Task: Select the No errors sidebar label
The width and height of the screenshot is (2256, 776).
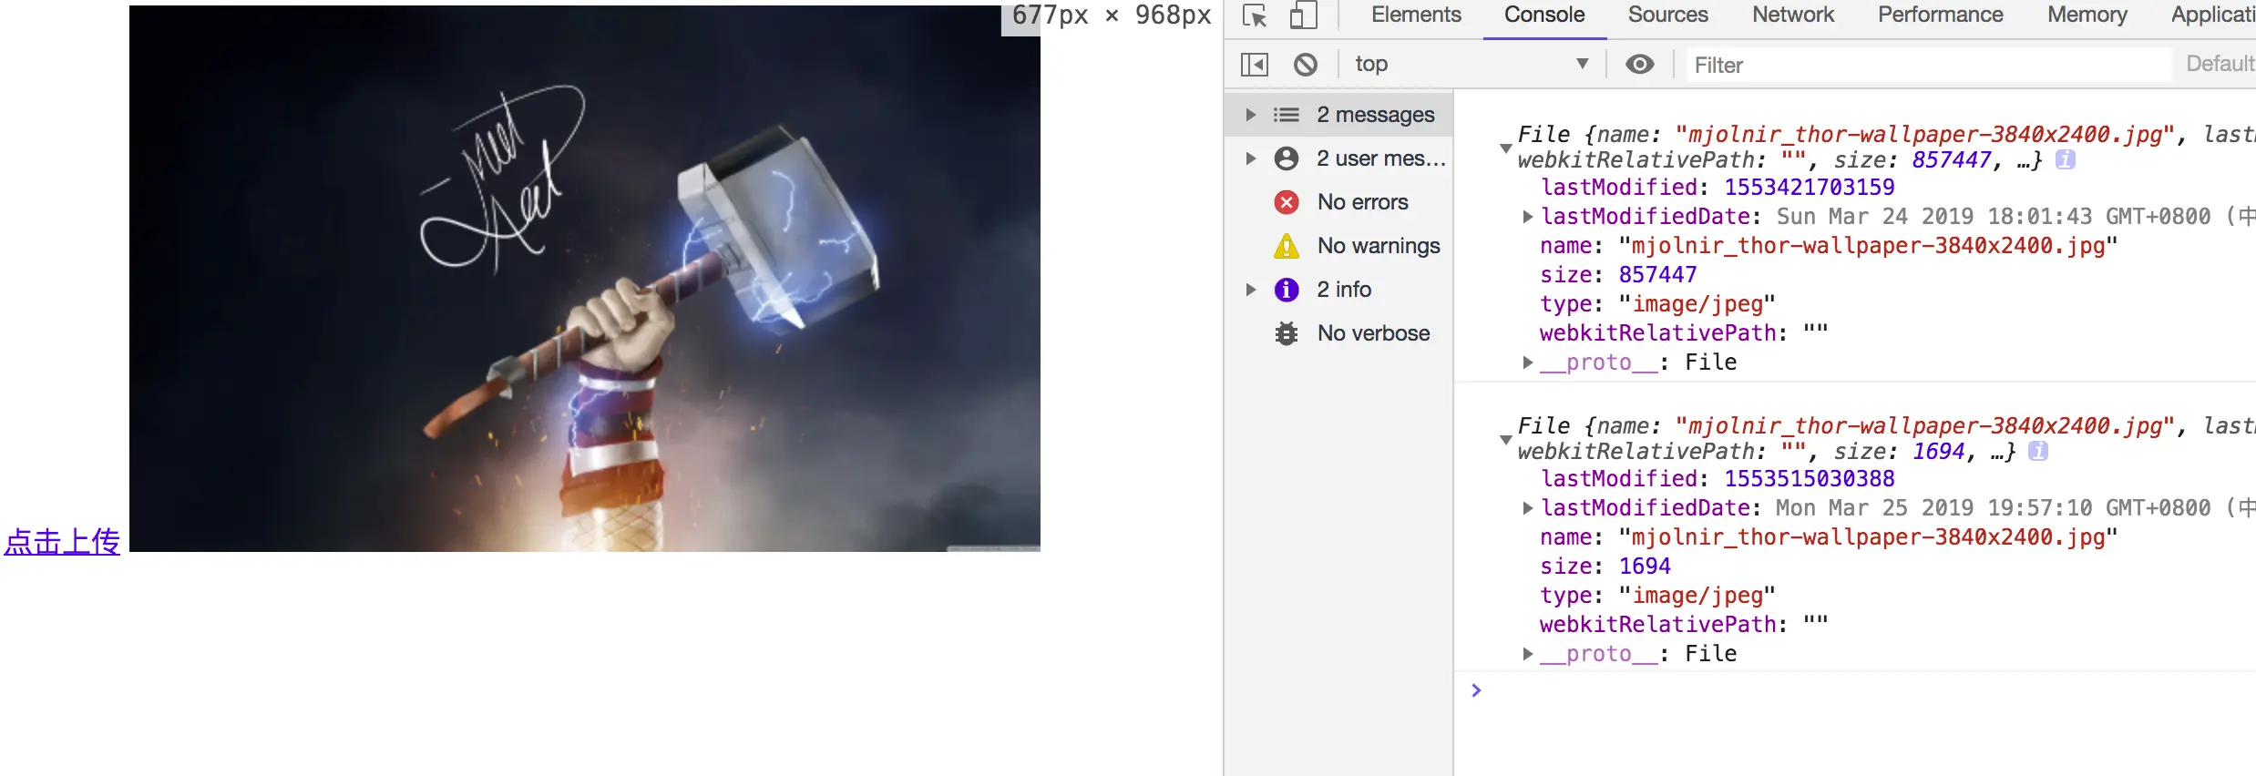Action: pyautogui.click(x=1362, y=202)
